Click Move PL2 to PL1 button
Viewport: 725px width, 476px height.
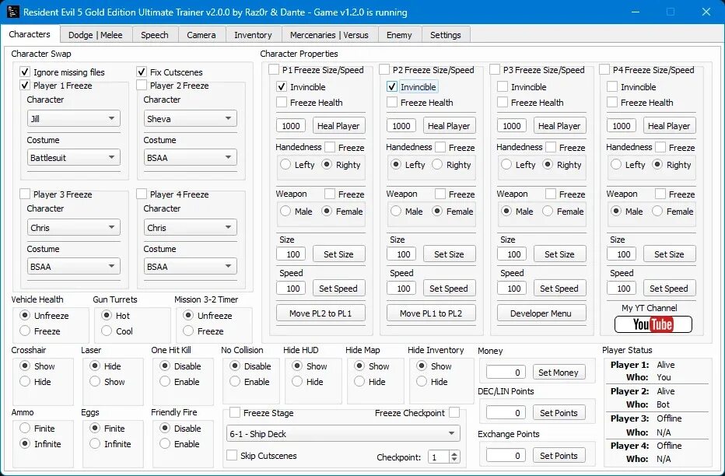tap(320, 313)
